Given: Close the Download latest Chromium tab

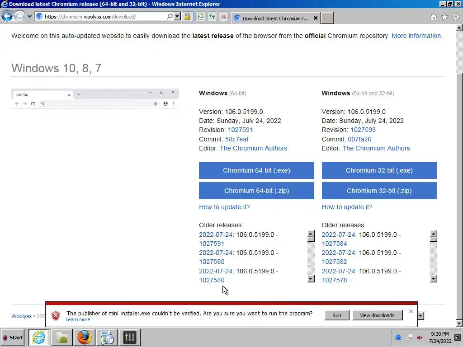Looking at the screenshot, I should coord(315,18).
